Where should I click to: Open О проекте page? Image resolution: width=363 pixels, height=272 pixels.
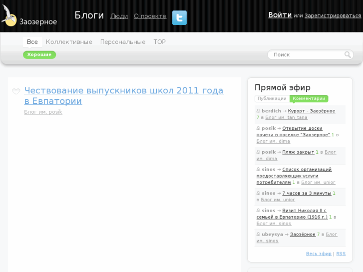tap(150, 16)
